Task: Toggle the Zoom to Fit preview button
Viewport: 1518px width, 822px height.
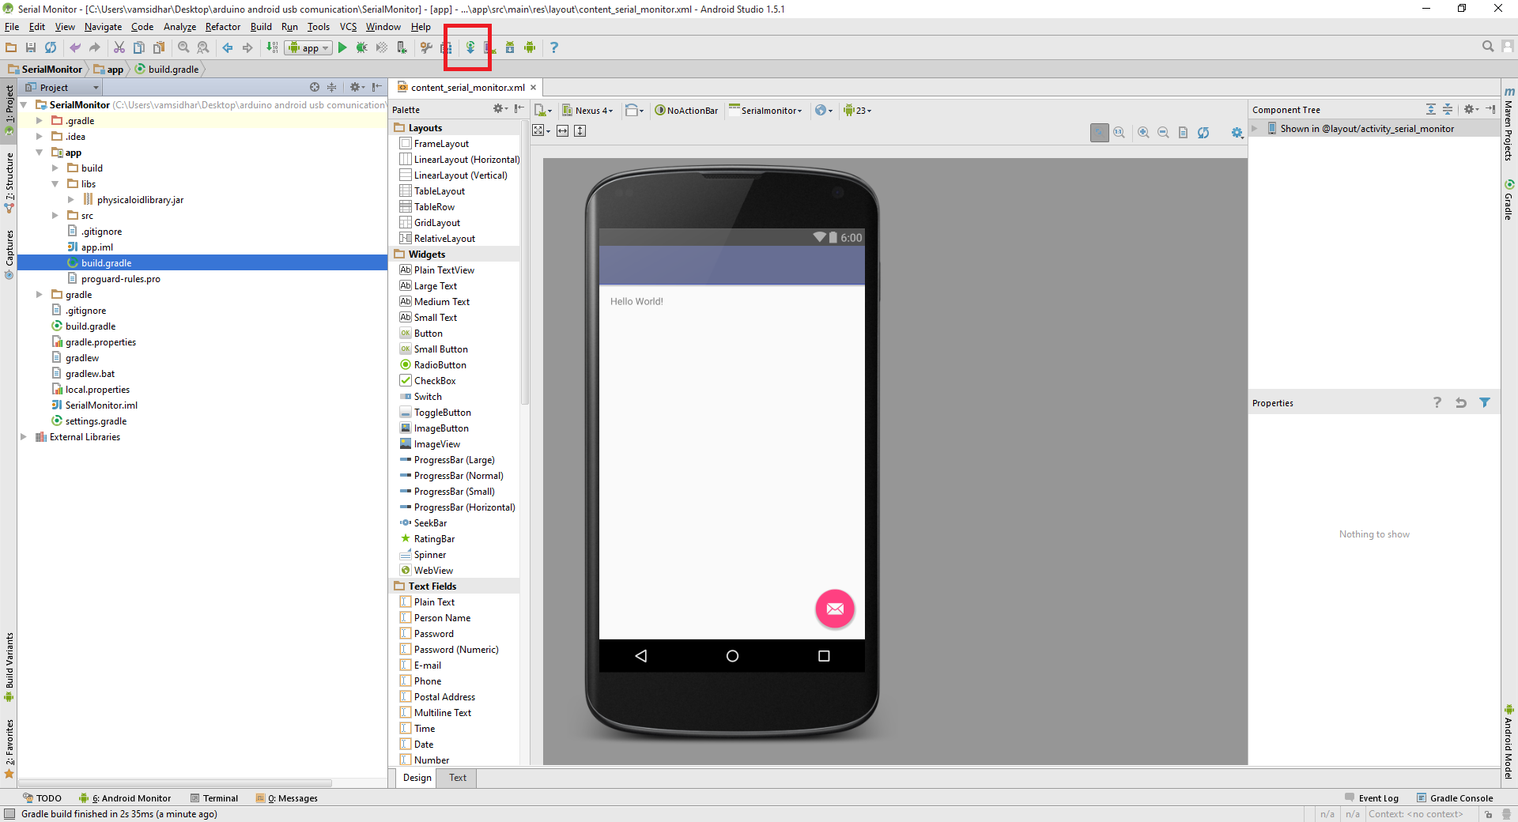Action: click(x=1100, y=133)
